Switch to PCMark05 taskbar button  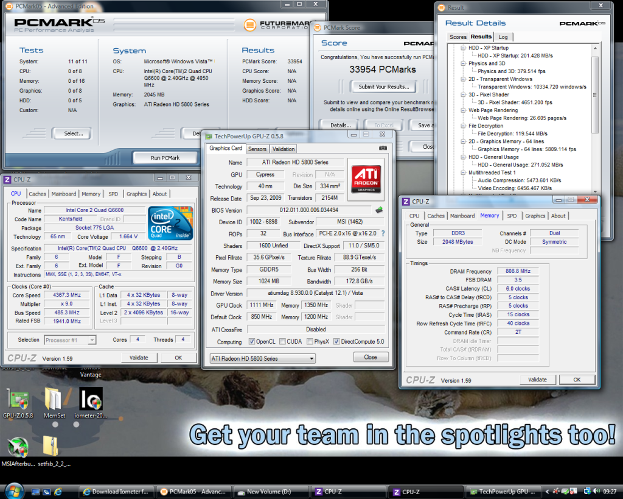193,492
